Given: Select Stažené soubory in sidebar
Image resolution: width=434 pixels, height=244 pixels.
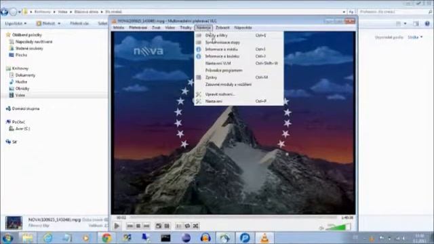Looking at the screenshot, I should click(x=29, y=48).
